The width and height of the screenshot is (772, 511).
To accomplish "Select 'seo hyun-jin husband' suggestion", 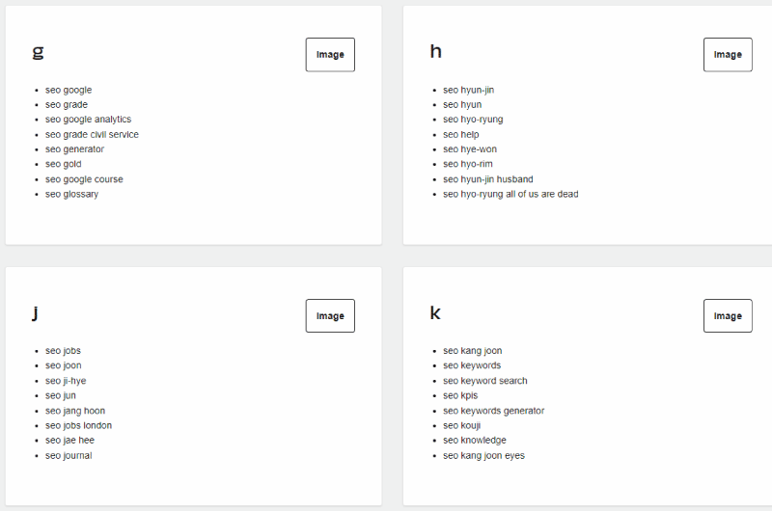I will pyautogui.click(x=488, y=179).
